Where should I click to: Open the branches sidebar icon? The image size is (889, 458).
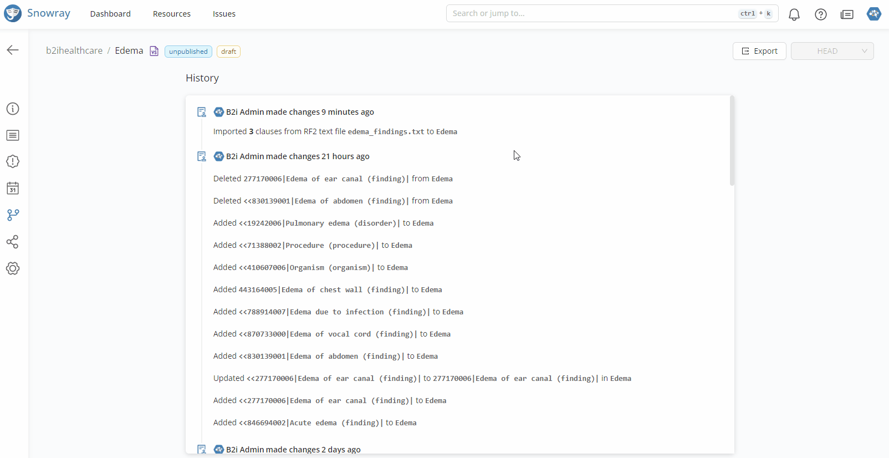click(13, 215)
